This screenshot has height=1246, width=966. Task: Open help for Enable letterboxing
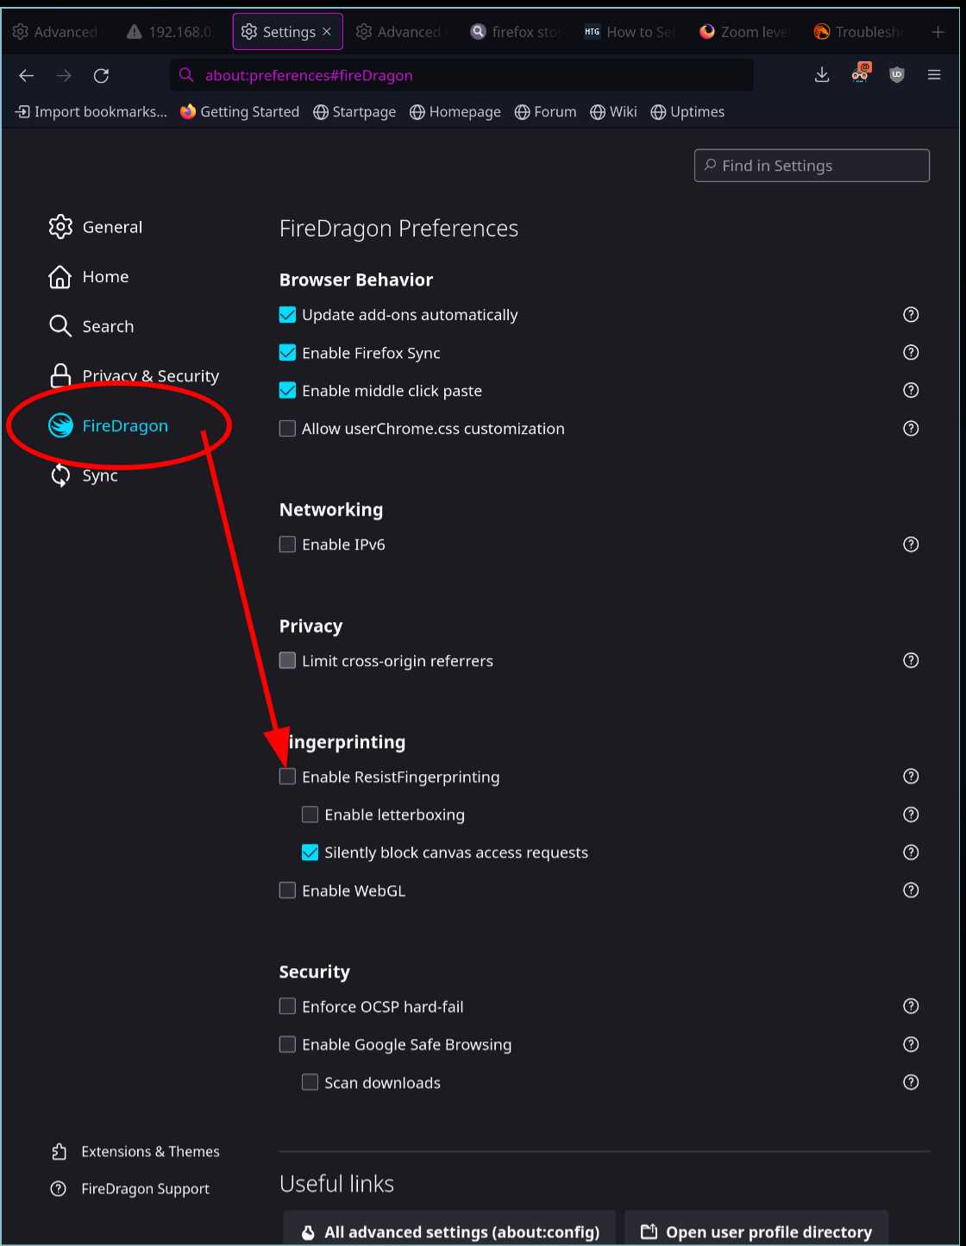point(911,815)
